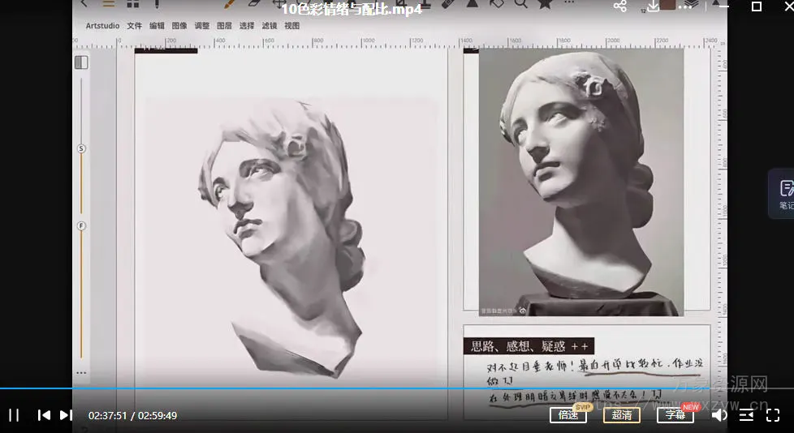This screenshot has height=433, width=794.
Task: Click the F flow slider handle
Action: [81, 226]
